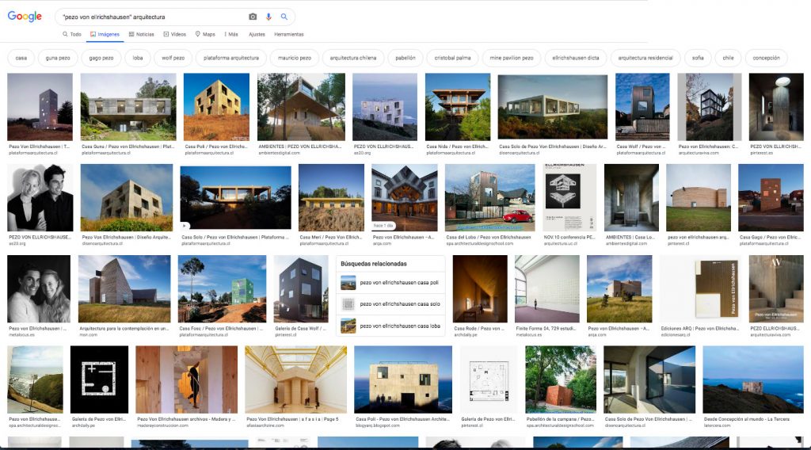The width and height of the screenshot is (811, 450).
Task: Switch to the Noticias tab
Action: pyautogui.click(x=141, y=34)
